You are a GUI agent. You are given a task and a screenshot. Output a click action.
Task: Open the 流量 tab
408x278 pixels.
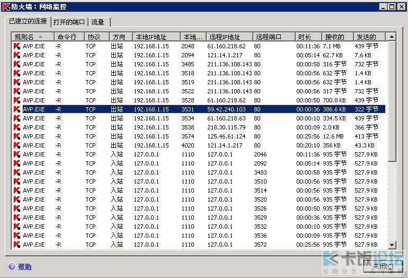[99, 22]
